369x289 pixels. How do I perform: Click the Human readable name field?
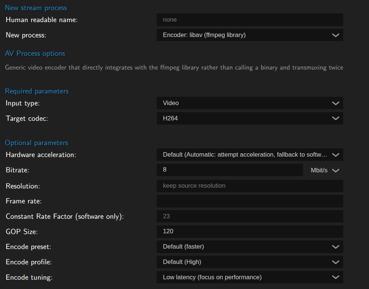(250, 19)
